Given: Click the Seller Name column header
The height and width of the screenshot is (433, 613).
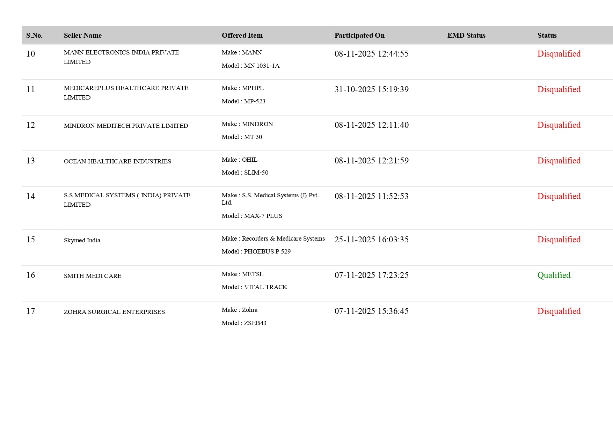Looking at the screenshot, I should [x=83, y=35].
